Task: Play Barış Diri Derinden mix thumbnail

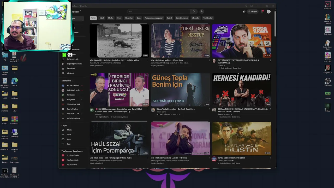Action: [x=119, y=41]
